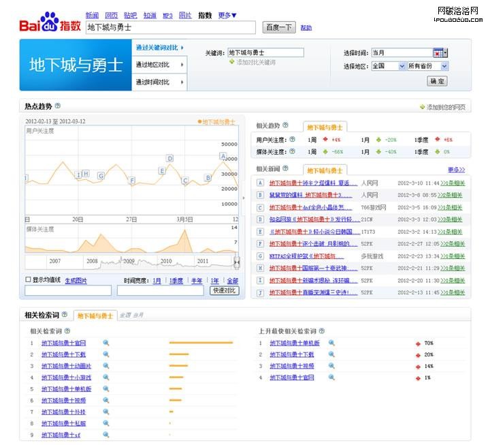Click 生成图片 link
Screen dimensions: 490x445
point(76,280)
